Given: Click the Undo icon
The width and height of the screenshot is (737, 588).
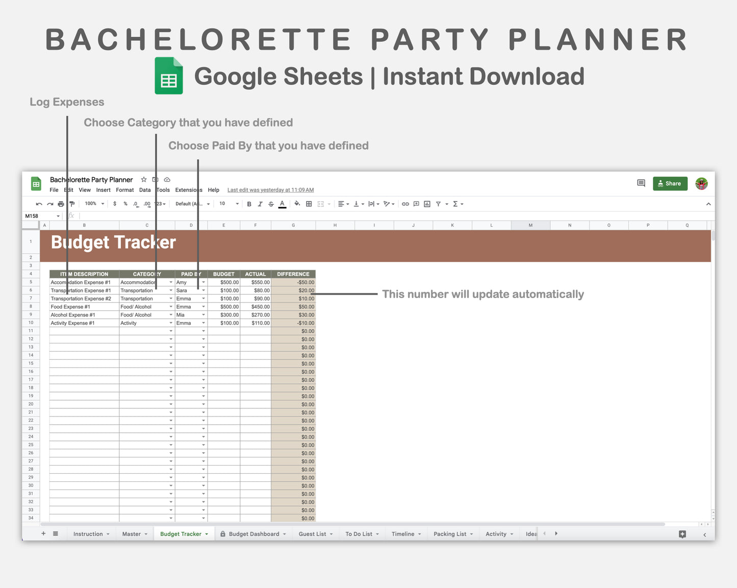Looking at the screenshot, I should point(39,204).
